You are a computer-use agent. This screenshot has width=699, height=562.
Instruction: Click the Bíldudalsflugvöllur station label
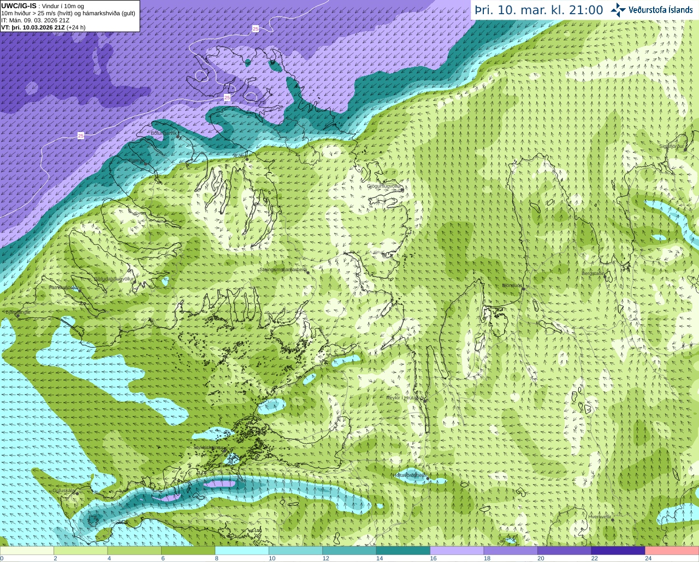[x=114, y=278]
